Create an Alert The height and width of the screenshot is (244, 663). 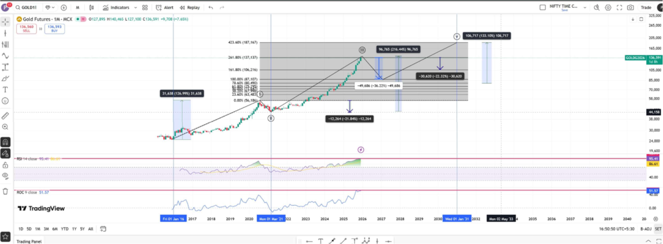[x=164, y=8]
